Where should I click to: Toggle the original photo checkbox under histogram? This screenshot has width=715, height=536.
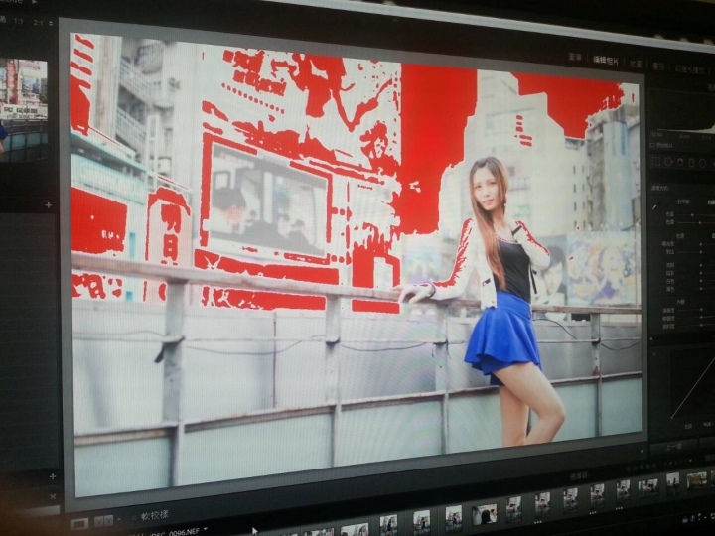point(651,145)
